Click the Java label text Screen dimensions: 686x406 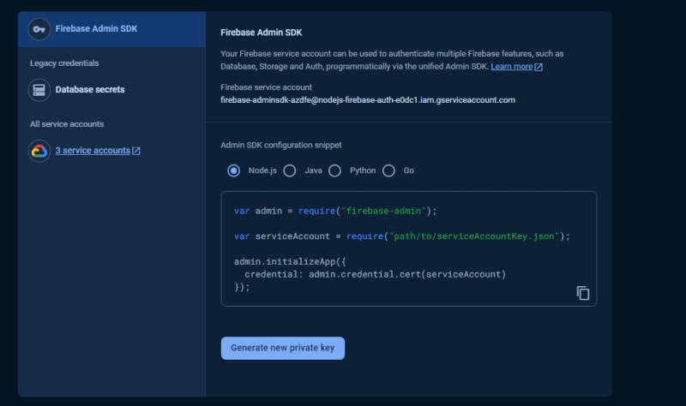pos(313,170)
